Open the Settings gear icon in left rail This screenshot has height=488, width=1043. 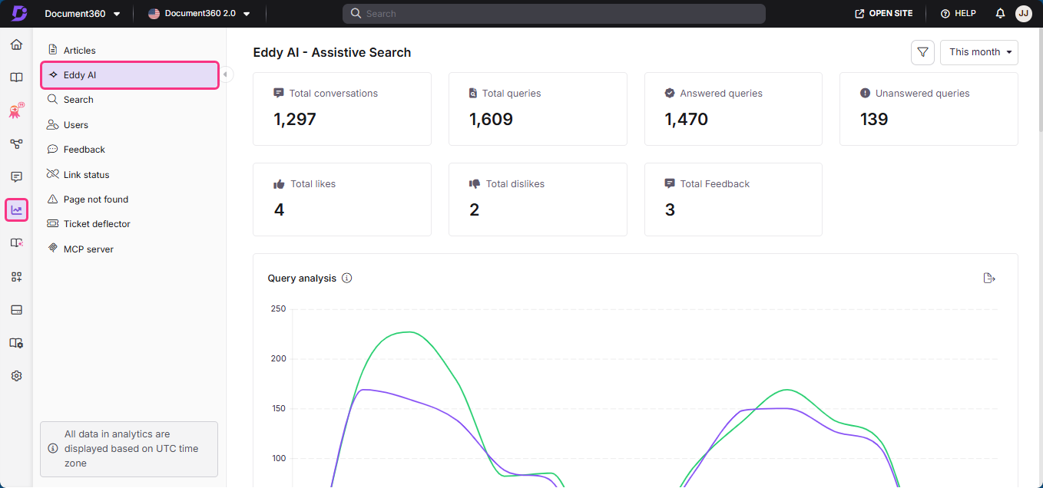tap(16, 376)
